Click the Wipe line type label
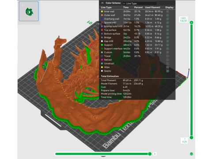 coord(107,67)
